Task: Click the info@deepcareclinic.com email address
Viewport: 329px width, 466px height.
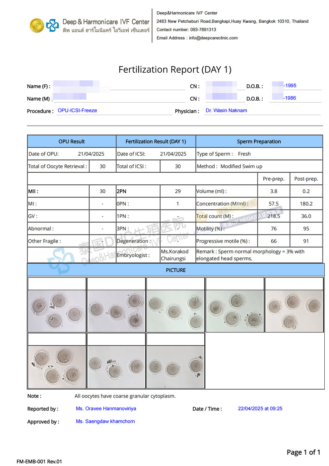Action: click(x=213, y=38)
